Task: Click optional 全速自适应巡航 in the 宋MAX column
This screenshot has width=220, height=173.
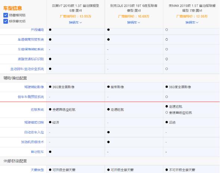Action: coord(180,113)
